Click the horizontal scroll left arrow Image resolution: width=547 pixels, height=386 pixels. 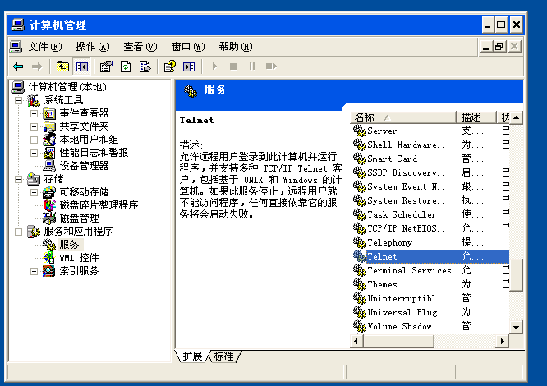tap(356, 341)
